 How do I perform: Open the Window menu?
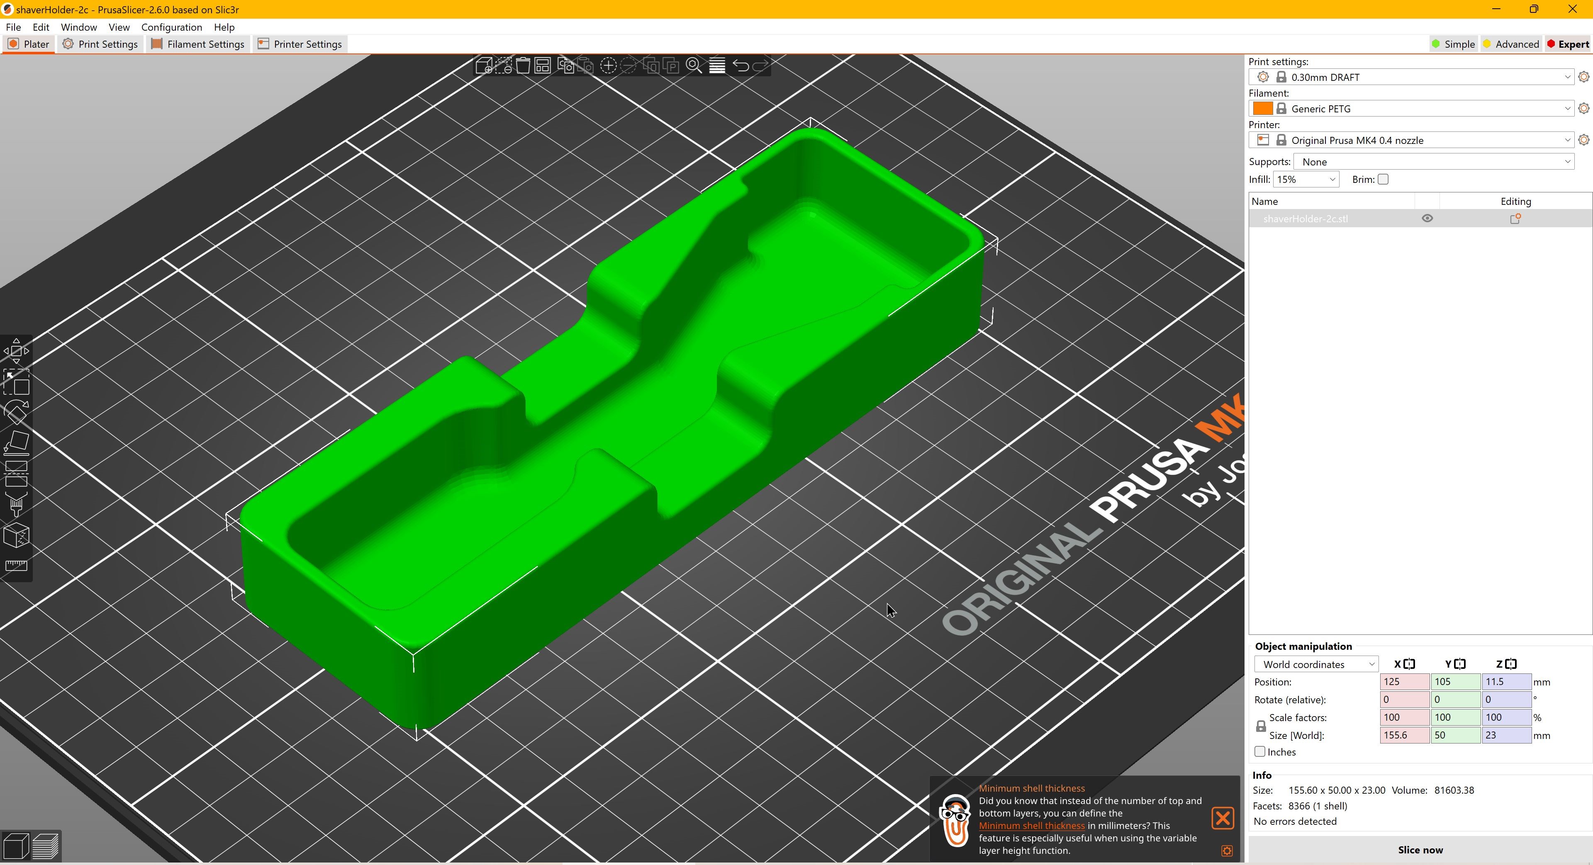(x=78, y=27)
